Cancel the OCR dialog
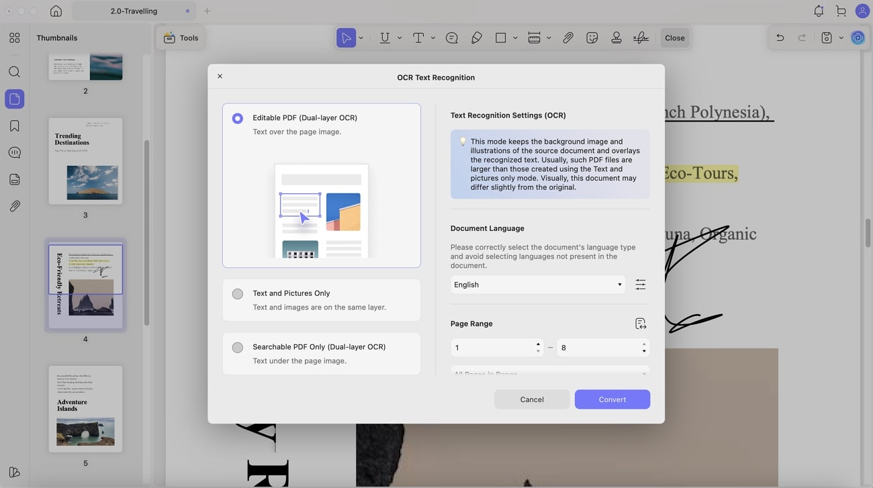The image size is (873, 488). [532, 399]
